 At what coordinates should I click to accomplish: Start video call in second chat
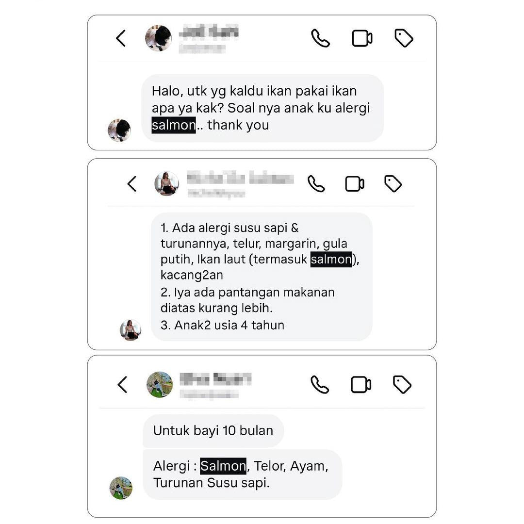pos(355,184)
